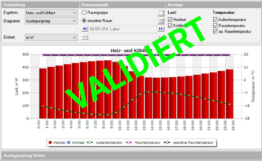Click the Raumgruppe selection button icon
This screenshot has height=161, width=262.
coord(161,13)
